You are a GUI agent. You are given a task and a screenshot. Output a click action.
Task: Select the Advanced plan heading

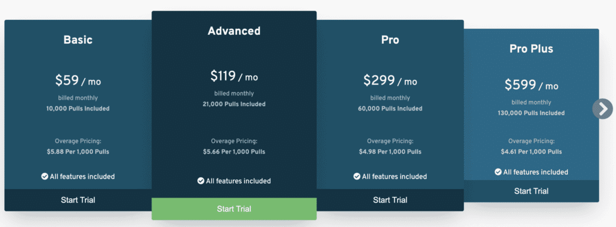234,31
